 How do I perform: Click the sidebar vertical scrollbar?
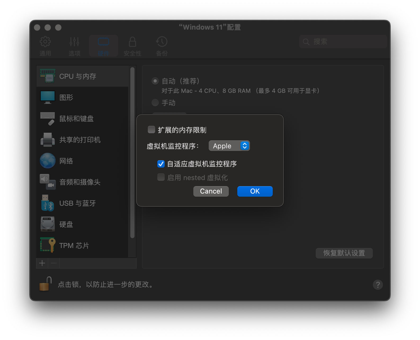pyautogui.click(x=132, y=153)
